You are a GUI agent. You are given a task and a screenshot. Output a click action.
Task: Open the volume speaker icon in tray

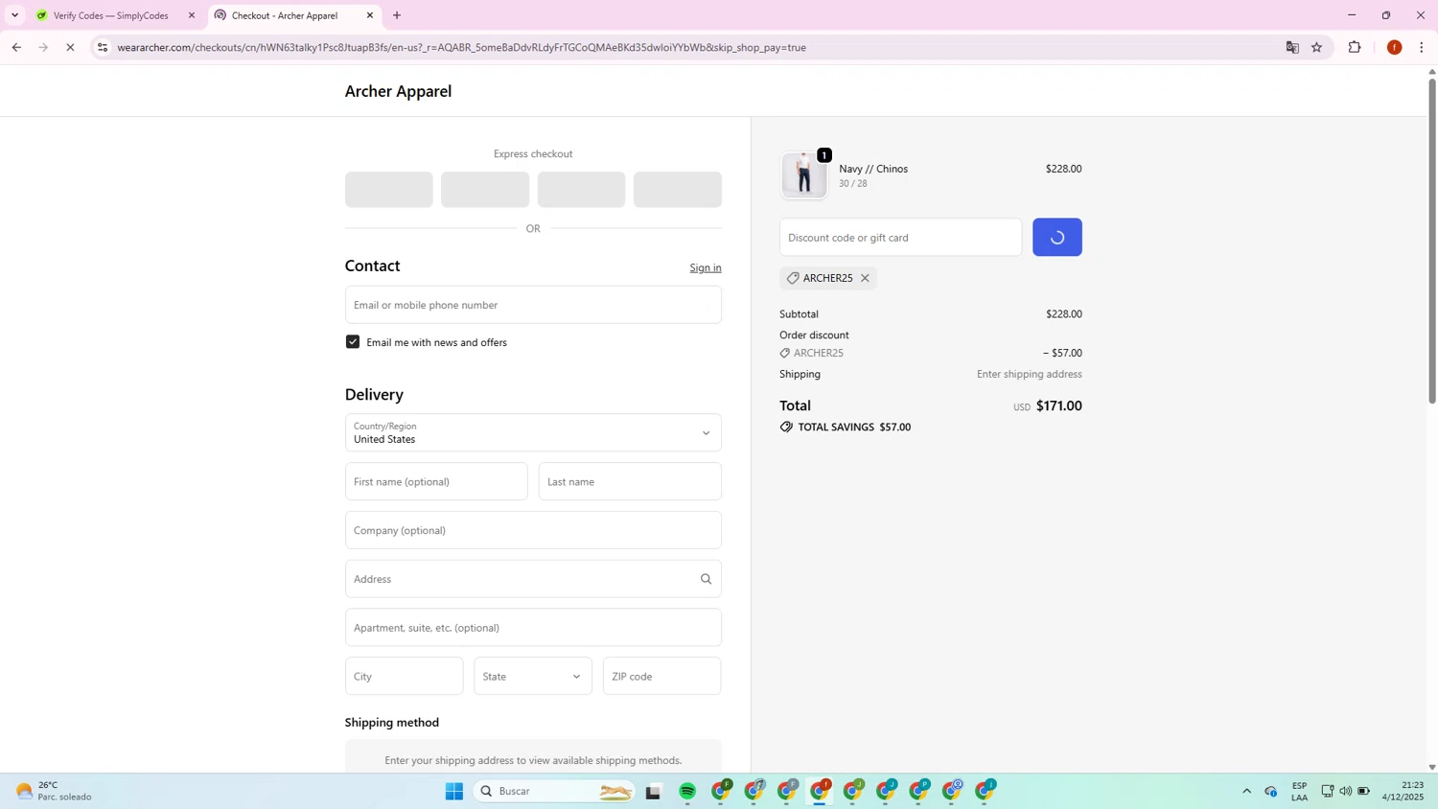click(1346, 792)
